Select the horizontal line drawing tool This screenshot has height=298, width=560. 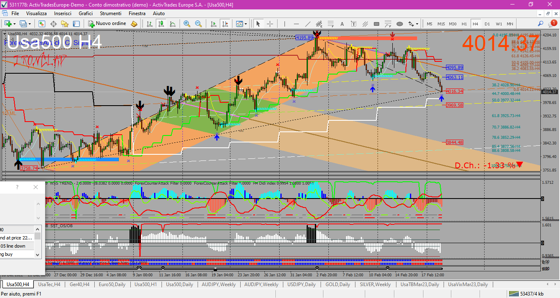click(296, 24)
